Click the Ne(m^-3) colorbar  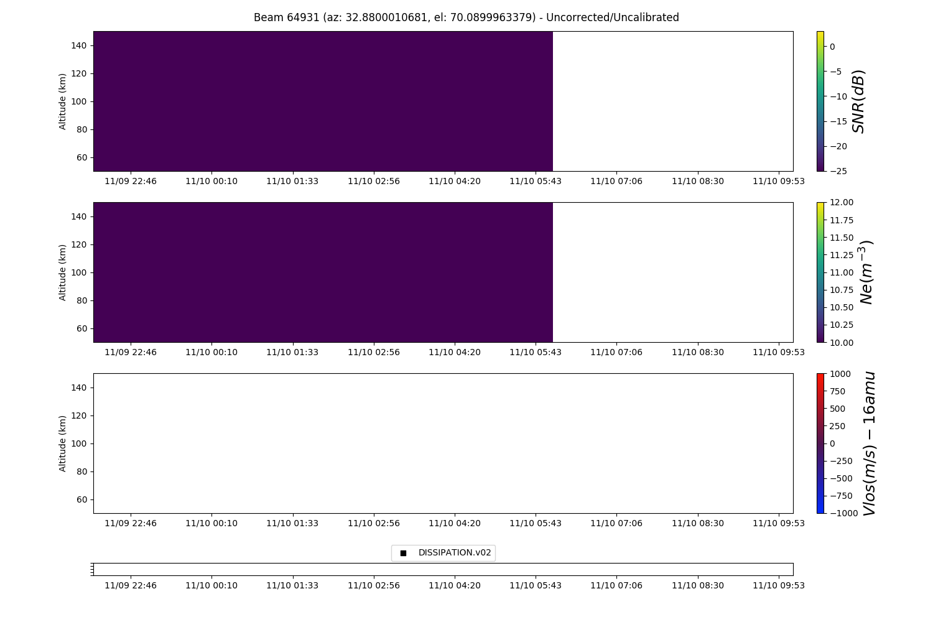pyautogui.click(x=820, y=272)
